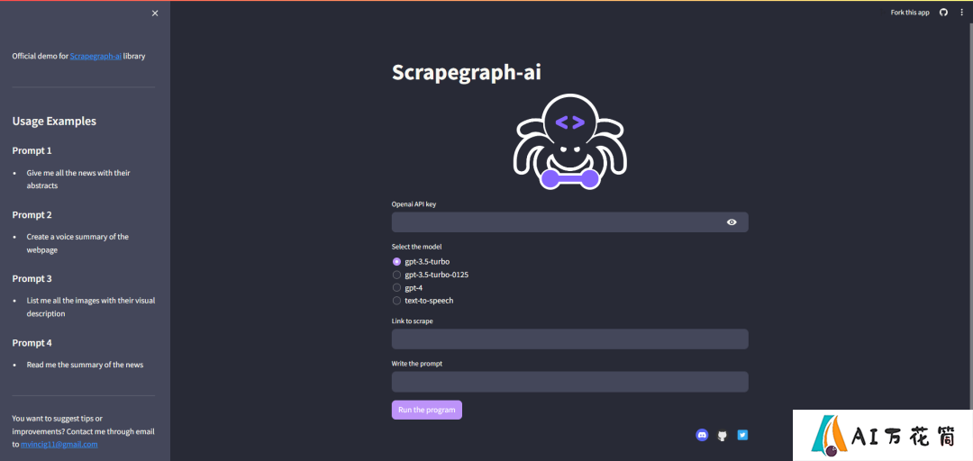
Task: Click the Prompt 3 heading
Action: tap(32, 278)
